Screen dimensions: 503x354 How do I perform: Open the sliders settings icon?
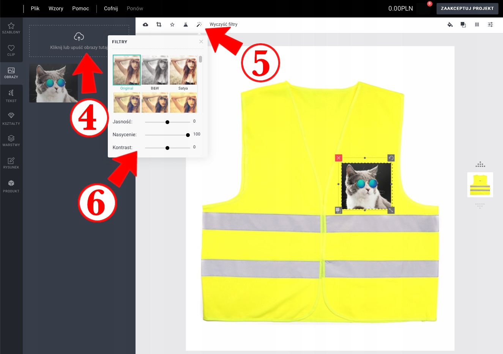(x=490, y=25)
